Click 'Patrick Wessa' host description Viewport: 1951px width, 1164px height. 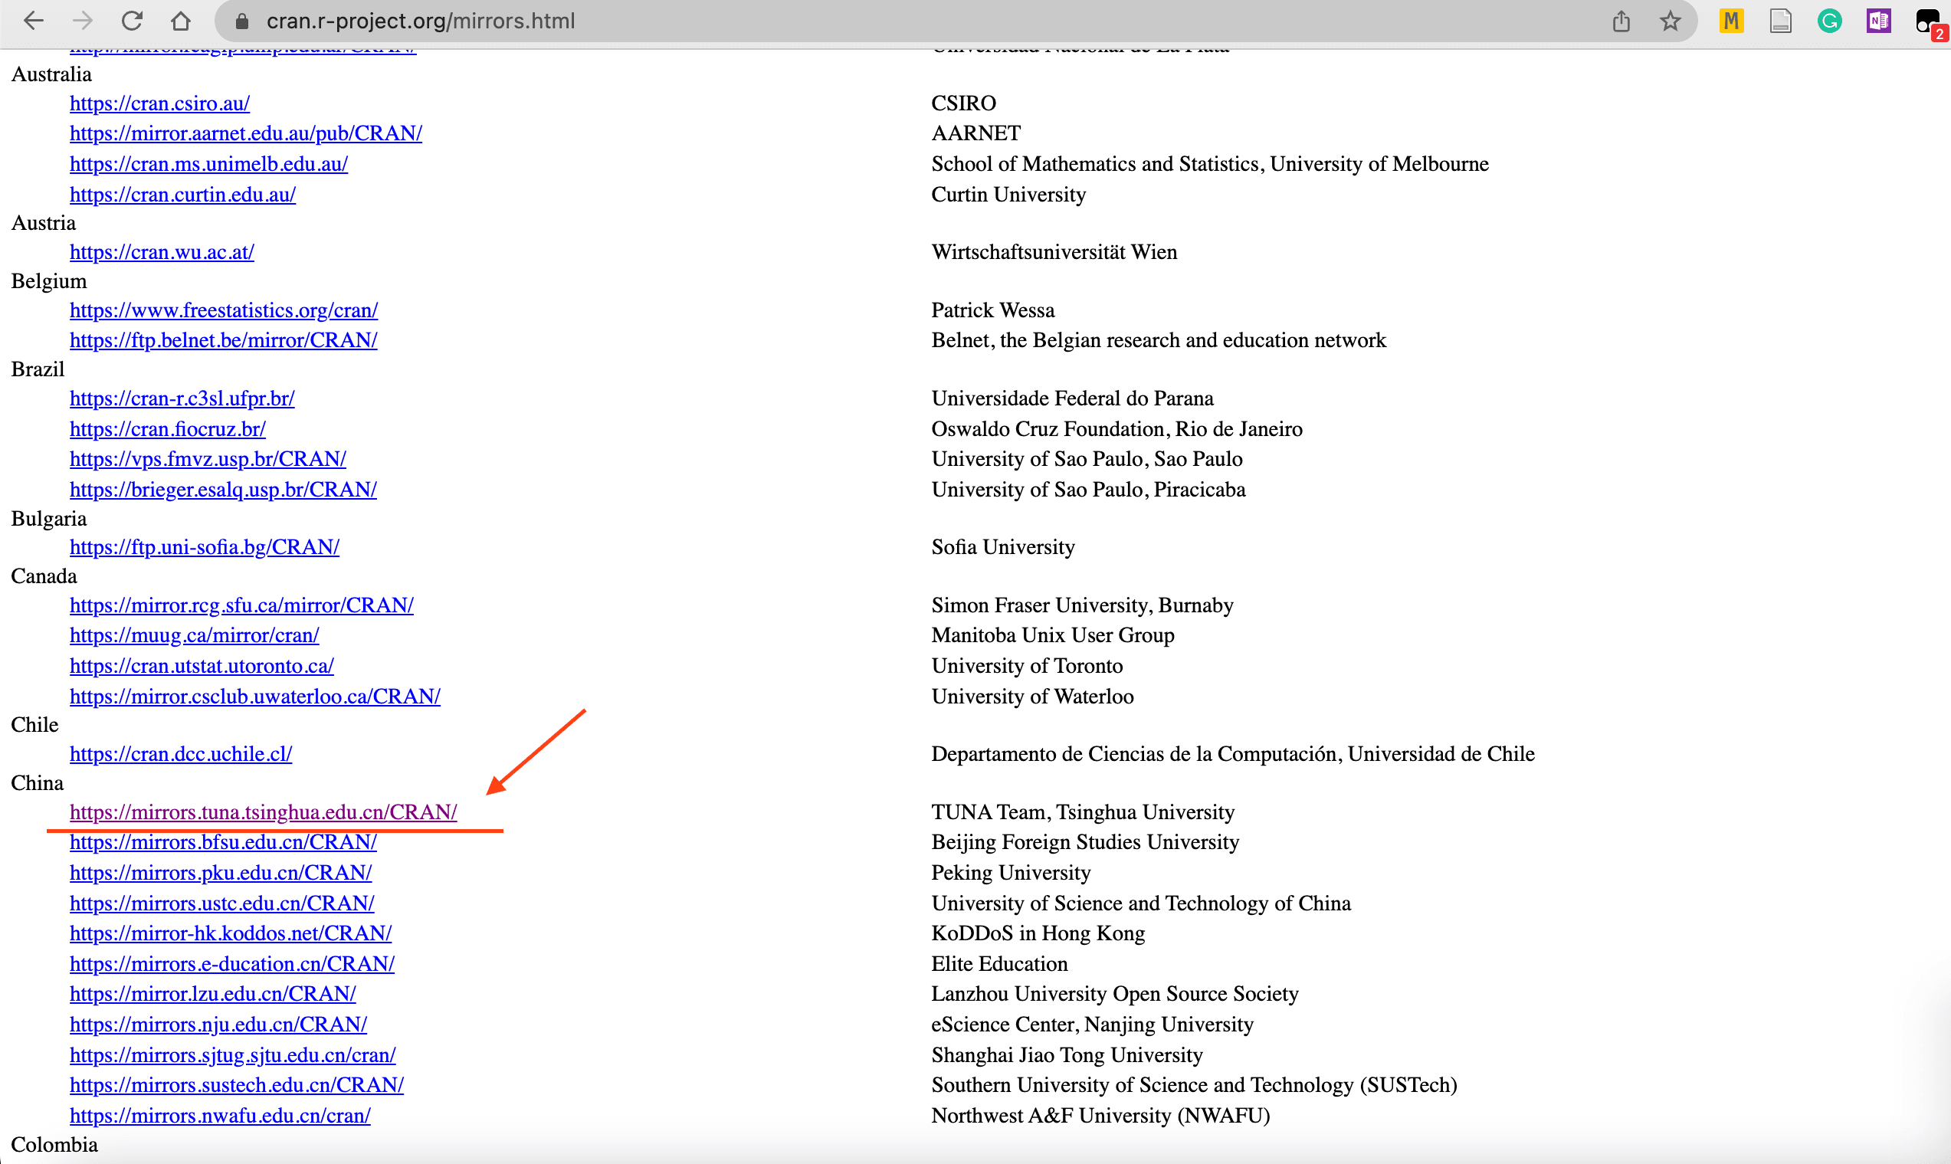tap(993, 310)
